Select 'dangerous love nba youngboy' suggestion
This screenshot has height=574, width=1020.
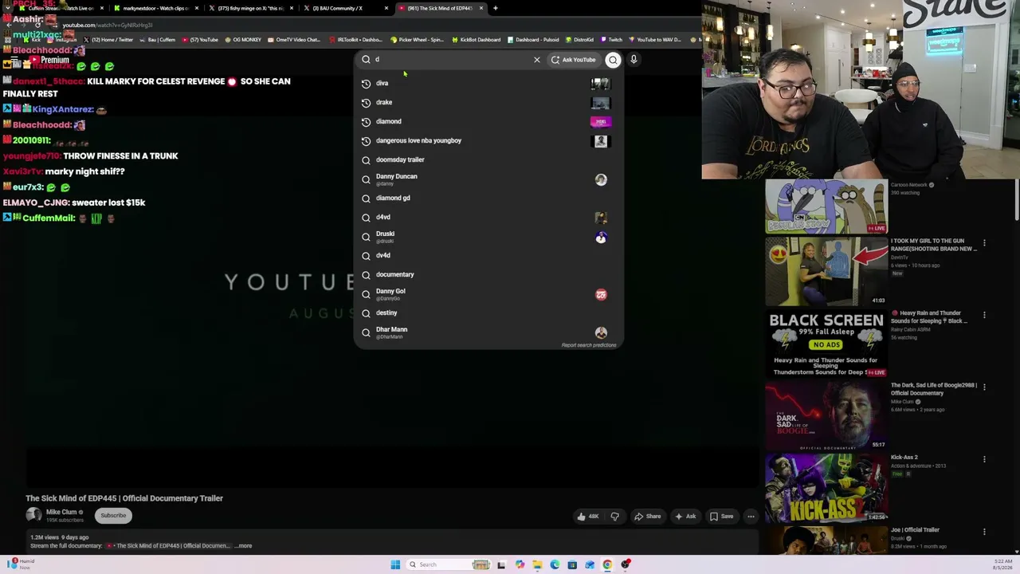click(488, 140)
